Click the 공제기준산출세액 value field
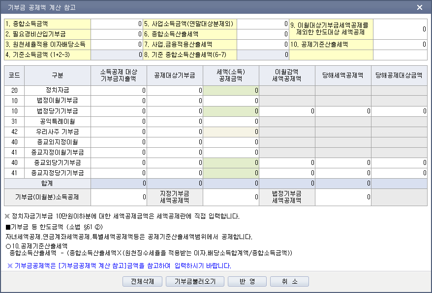The image size is (432, 293). pyautogui.click(x=401, y=44)
